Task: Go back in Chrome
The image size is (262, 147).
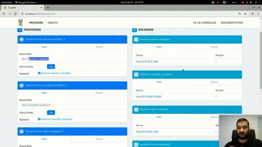Action: pyautogui.click(x=4, y=14)
